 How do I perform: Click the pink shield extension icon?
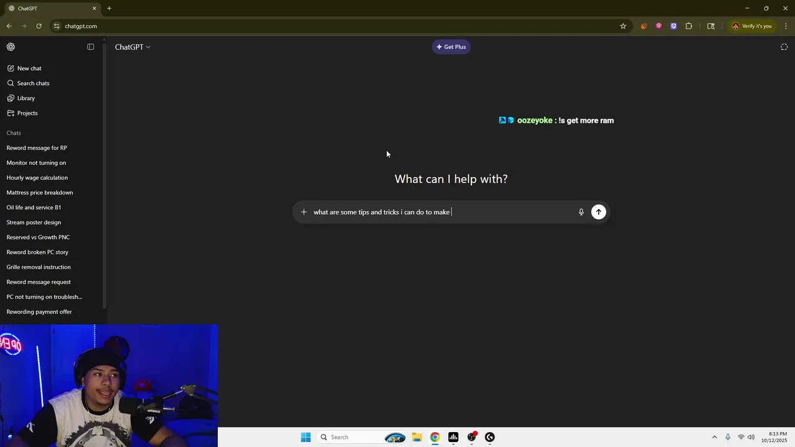pos(658,26)
